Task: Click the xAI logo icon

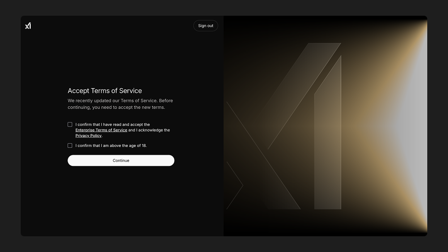Action: pyautogui.click(x=28, y=26)
